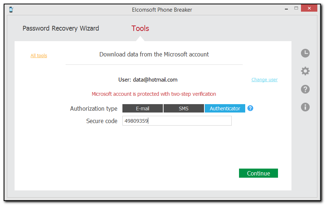Switch to the Tools tab

pyautogui.click(x=140, y=28)
